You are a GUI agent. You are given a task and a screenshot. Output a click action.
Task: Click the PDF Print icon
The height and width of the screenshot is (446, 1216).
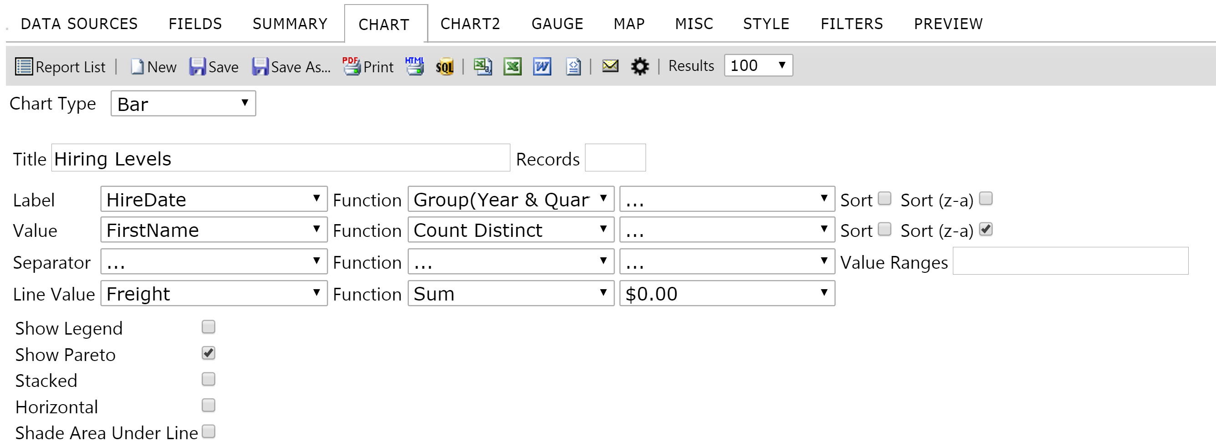point(351,66)
